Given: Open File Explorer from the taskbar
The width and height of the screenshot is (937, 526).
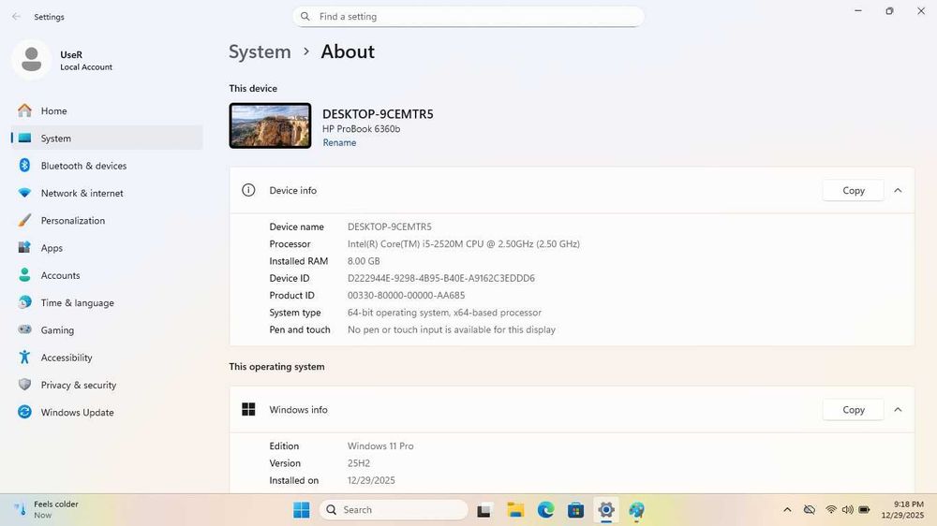Looking at the screenshot, I should [x=515, y=510].
